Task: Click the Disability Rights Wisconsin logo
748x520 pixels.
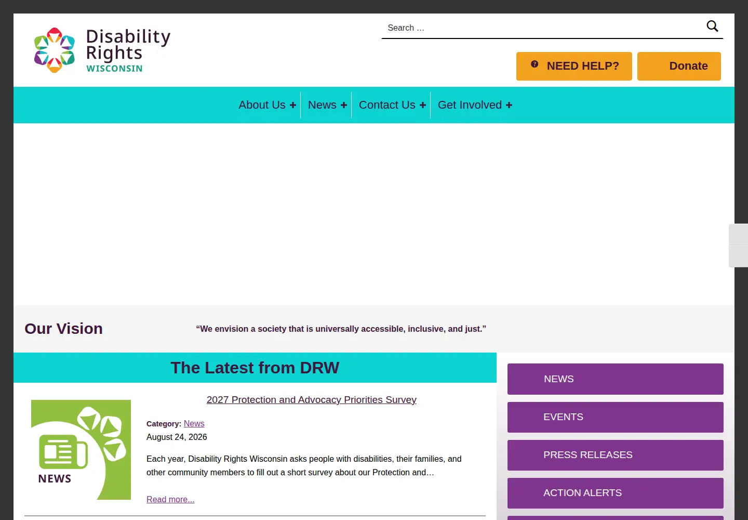Action: [x=102, y=50]
